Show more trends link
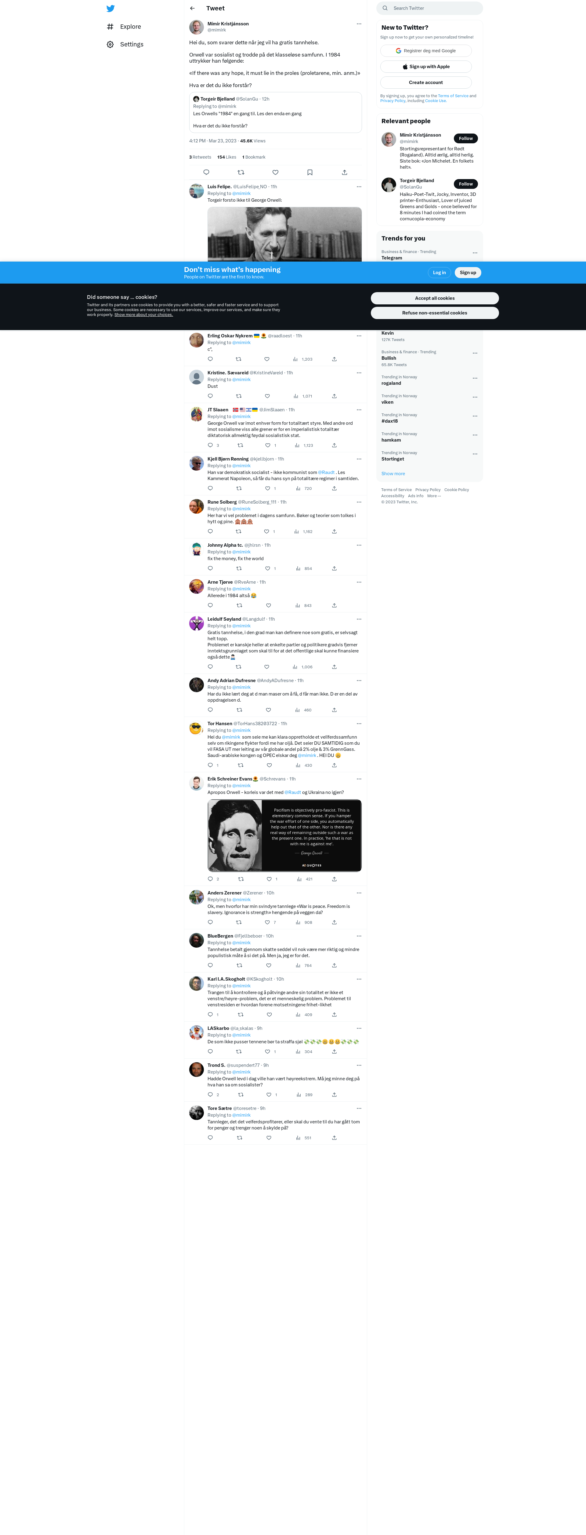 pos(393,474)
